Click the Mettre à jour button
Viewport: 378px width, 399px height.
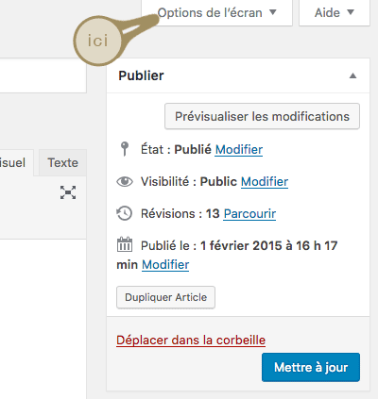point(311,367)
